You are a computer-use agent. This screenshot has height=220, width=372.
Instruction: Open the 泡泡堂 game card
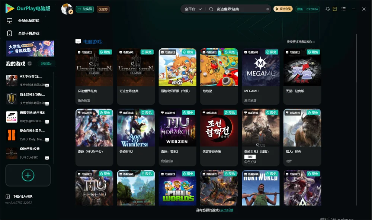(x=219, y=76)
